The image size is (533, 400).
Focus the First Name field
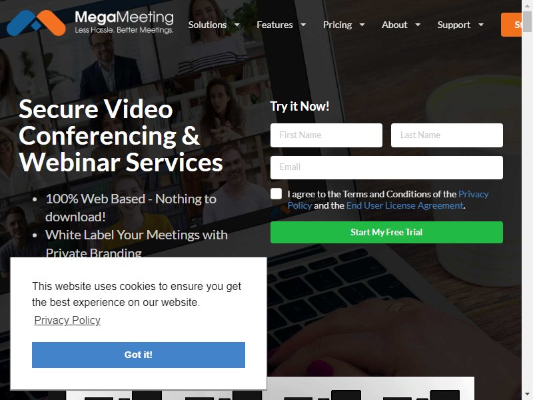pyautogui.click(x=326, y=135)
